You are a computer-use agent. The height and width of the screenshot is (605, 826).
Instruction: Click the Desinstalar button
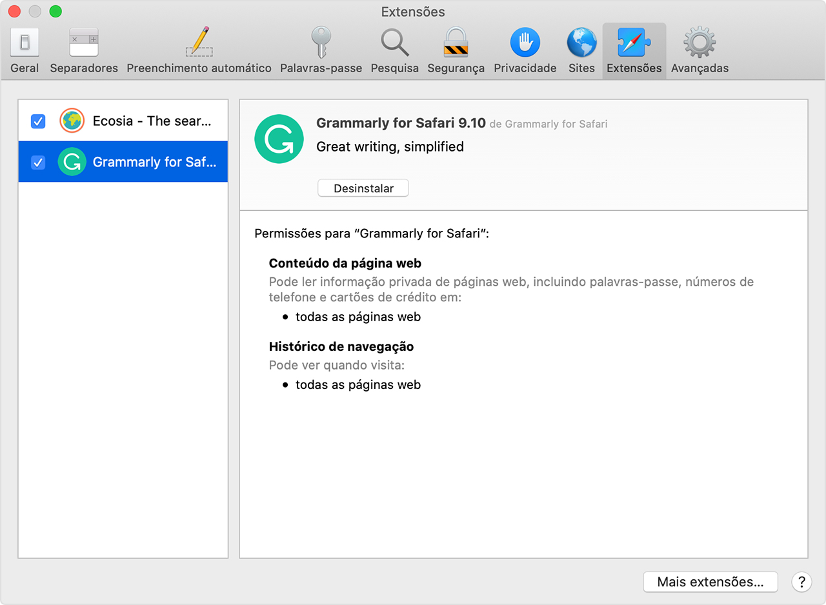[363, 188]
